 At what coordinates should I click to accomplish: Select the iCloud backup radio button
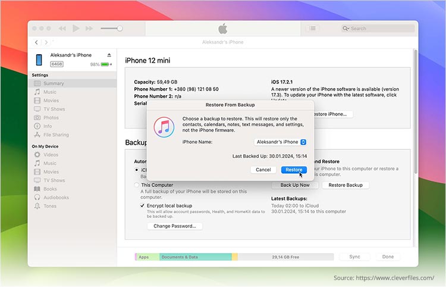(137, 170)
